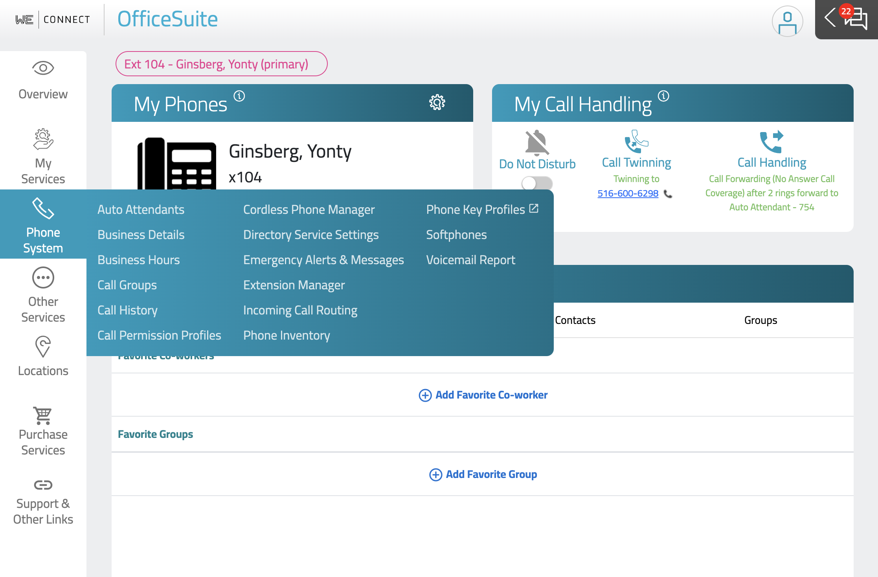Viewport: 878px width, 577px height.
Task: Open the Ext 104 extension selector
Action: pyautogui.click(x=221, y=64)
